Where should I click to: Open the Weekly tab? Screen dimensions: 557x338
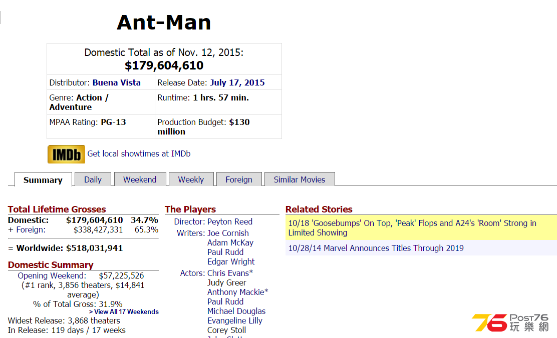[x=191, y=179]
